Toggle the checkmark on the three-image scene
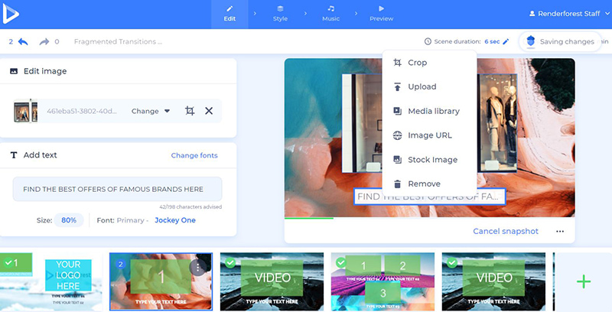The height and width of the screenshot is (312, 612). 339,262
